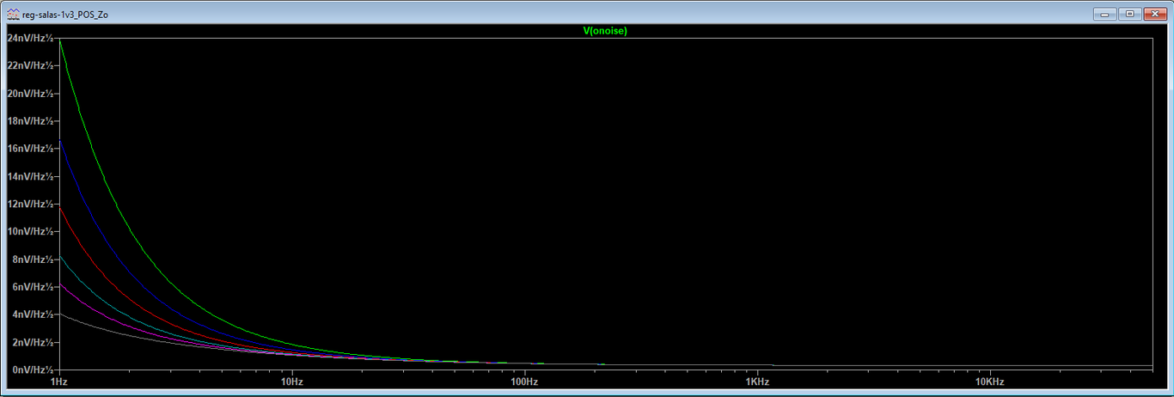Click the 6nV/Hz½ vertical axis label
The height and width of the screenshot is (397, 1174).
tap(33, 287)
